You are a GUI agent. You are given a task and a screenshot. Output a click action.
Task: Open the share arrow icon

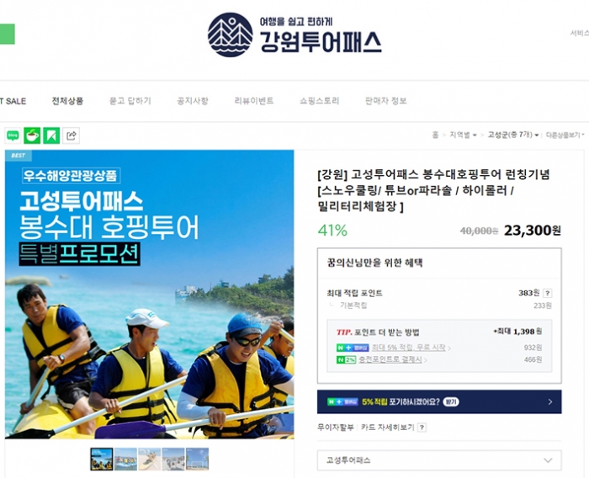point(71,135)
